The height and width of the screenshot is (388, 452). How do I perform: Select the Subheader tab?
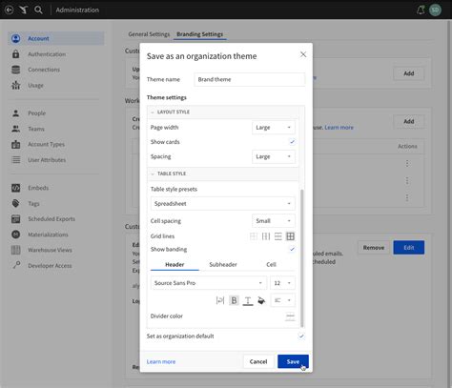223,265
